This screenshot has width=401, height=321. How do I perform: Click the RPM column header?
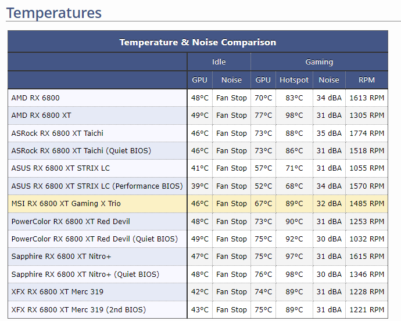(x=367, y=80)
